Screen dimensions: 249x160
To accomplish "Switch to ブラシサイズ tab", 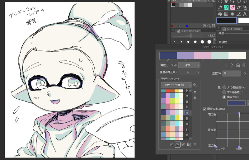I will click(x=189, y=31).
